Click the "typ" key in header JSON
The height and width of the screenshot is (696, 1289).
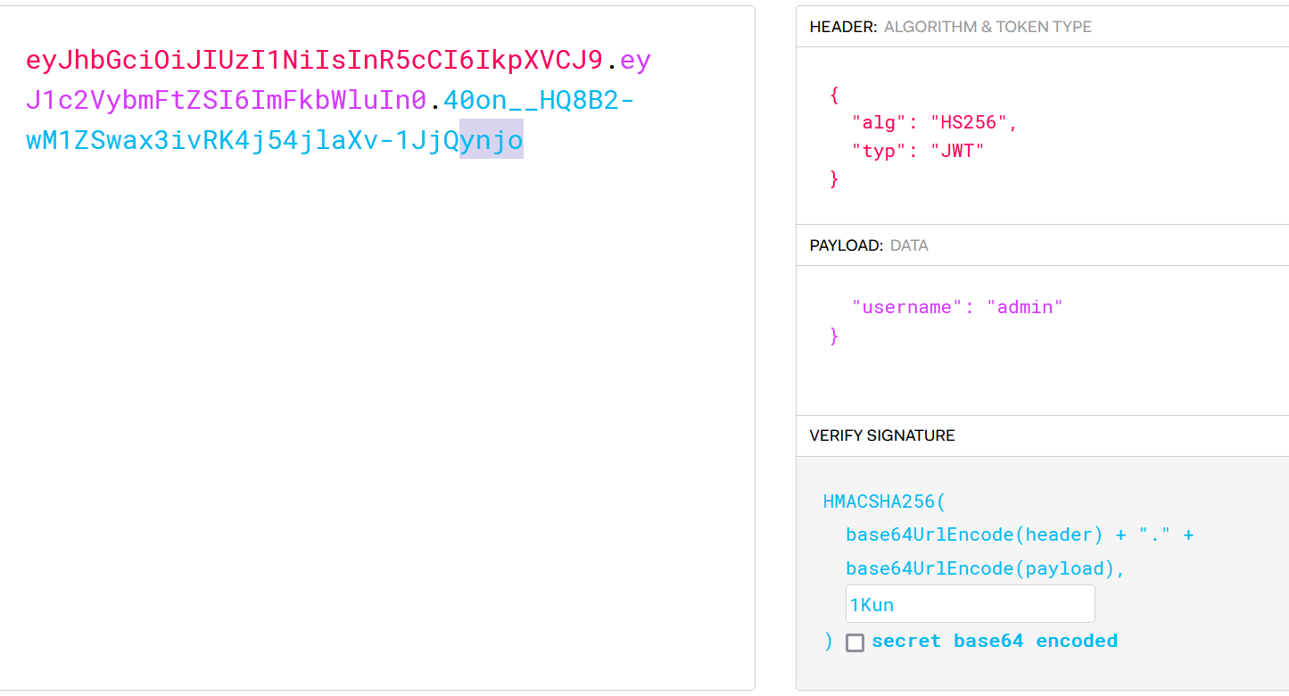click(x=880, y=151)
